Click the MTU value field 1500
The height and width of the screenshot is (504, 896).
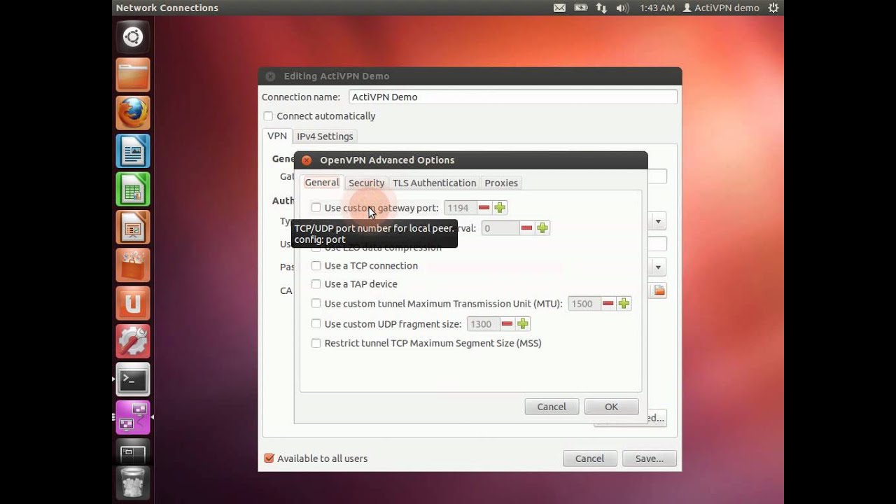tap(584, 304)
